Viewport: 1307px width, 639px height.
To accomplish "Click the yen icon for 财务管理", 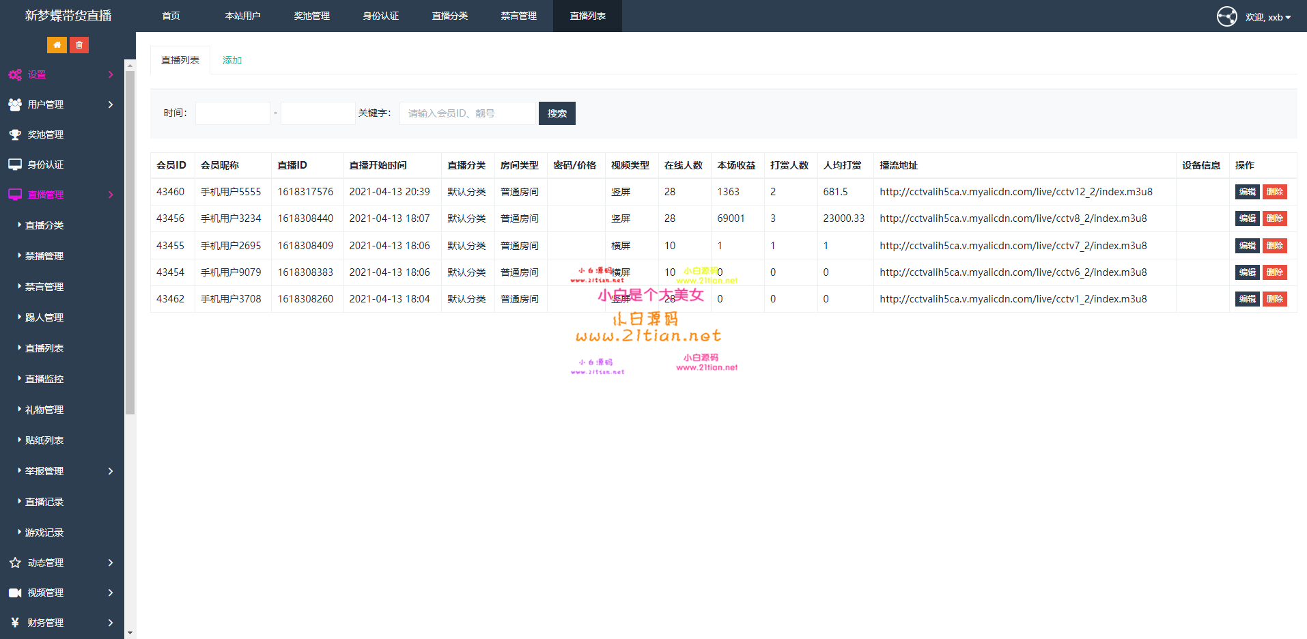I will tap(15, 623).
